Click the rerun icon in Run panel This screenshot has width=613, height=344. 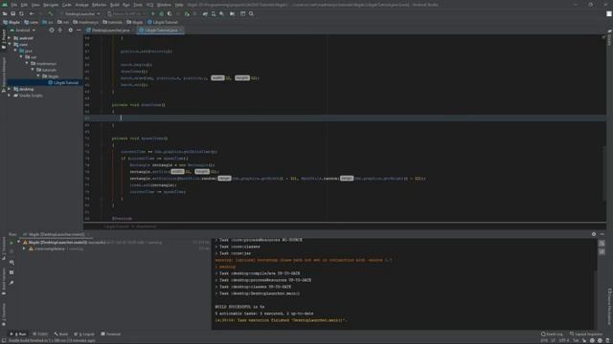[11, 243]
